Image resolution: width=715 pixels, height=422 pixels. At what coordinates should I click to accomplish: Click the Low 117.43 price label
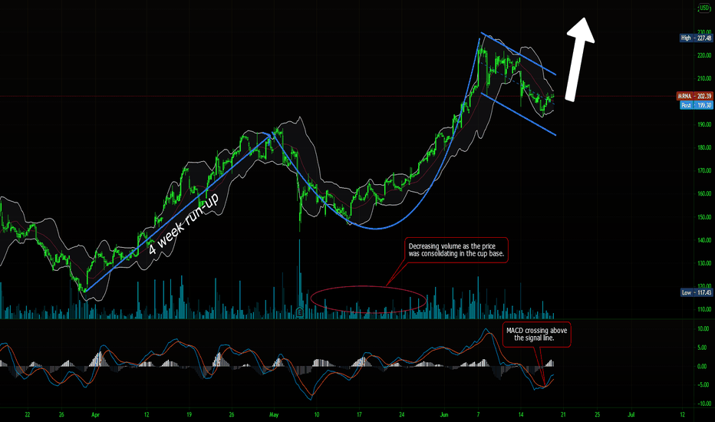[696, 292]
